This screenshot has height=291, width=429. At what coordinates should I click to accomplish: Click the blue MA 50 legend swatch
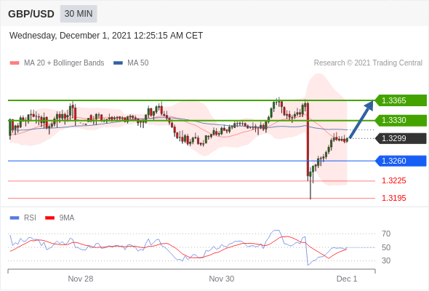(118, 63)
